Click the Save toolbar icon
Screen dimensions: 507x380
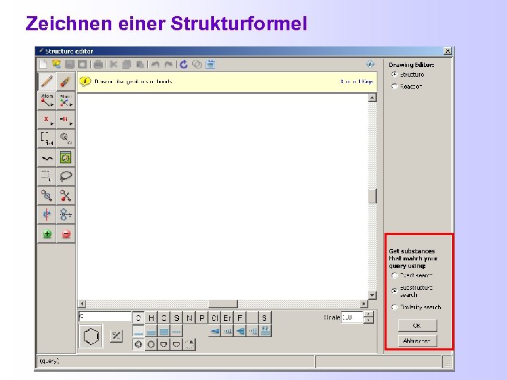coord(70,64)
